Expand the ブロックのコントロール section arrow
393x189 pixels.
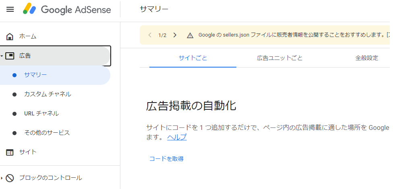click(2, 178)
